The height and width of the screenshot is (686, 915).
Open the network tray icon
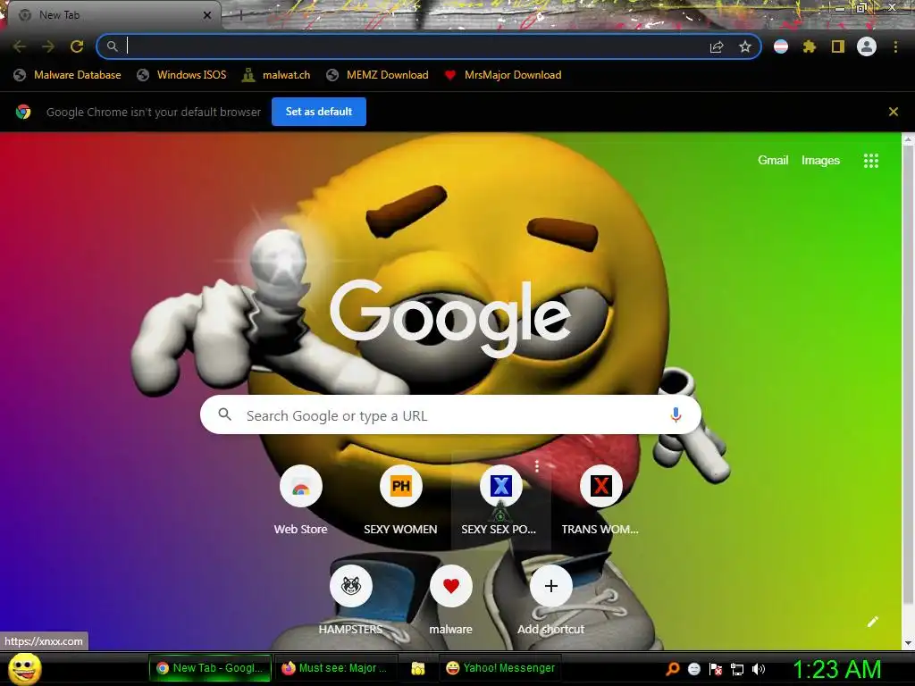tap(737, 669)
